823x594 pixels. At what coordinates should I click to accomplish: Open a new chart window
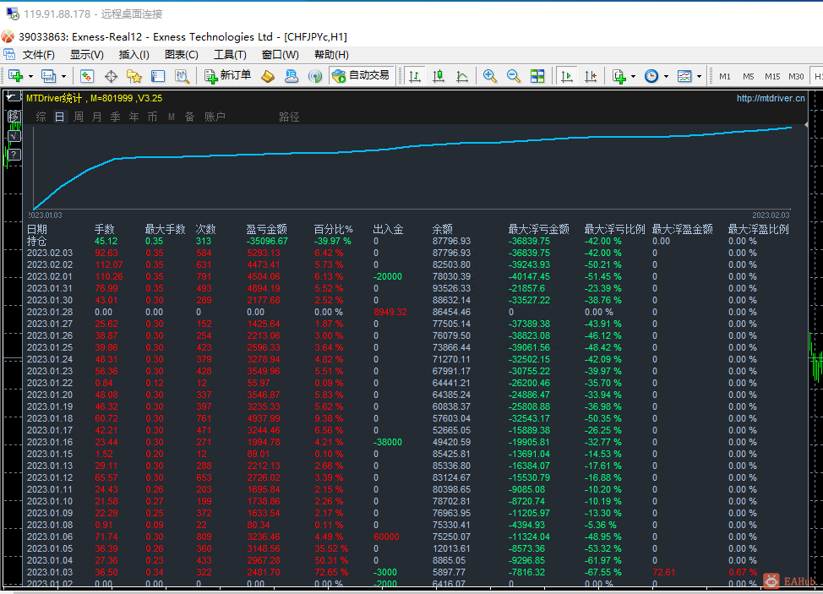[17, 76]
